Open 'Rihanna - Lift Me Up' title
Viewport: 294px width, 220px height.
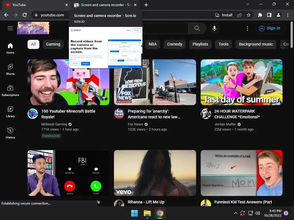[146, 202]
